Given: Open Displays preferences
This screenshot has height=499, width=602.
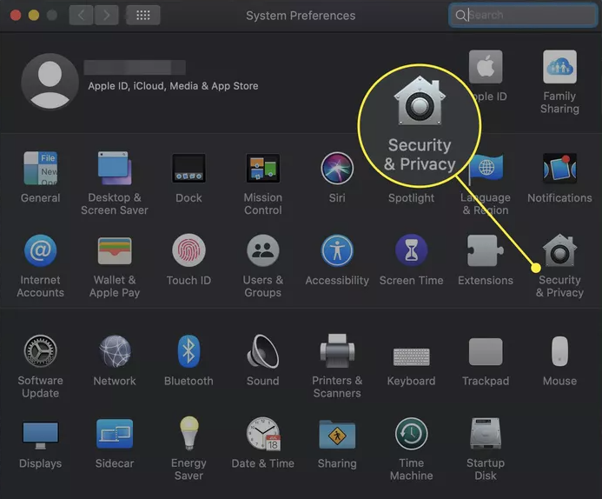Looking at the screenshot, I should tap(40, 435).
